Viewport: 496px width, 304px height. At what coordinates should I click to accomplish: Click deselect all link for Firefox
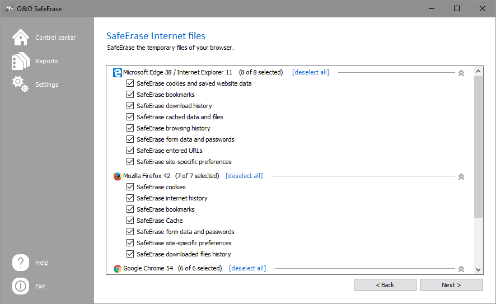tap(244, 176)
